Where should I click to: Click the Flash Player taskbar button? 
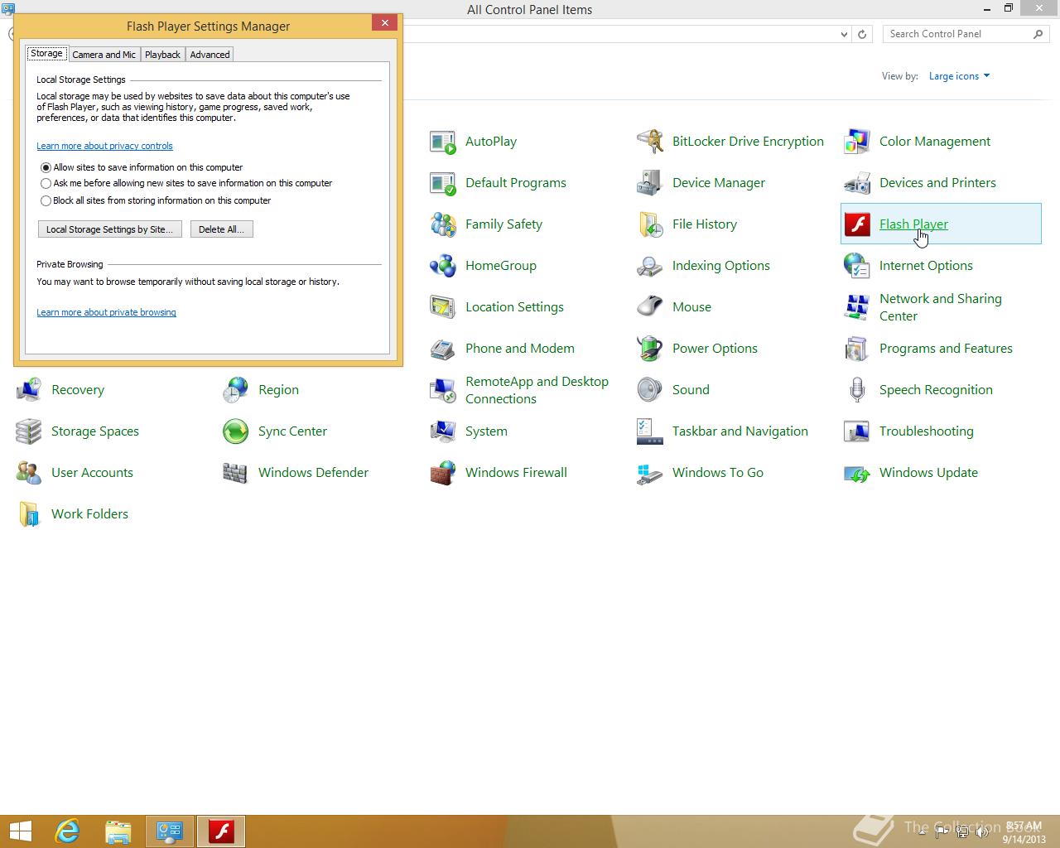221,831
